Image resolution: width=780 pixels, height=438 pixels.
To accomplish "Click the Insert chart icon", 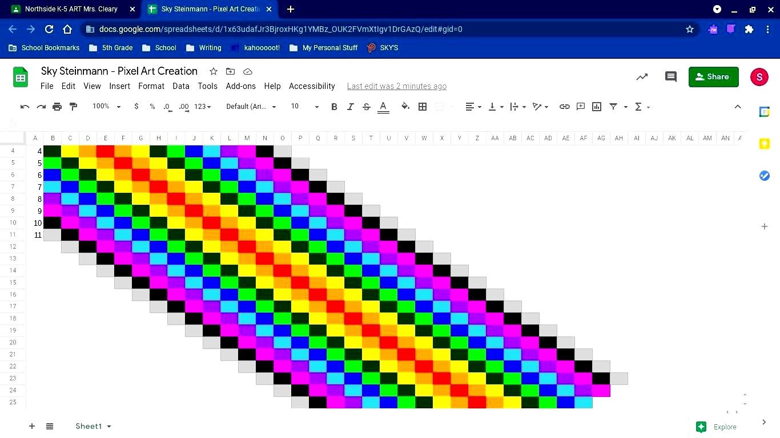I will point(597,107).
